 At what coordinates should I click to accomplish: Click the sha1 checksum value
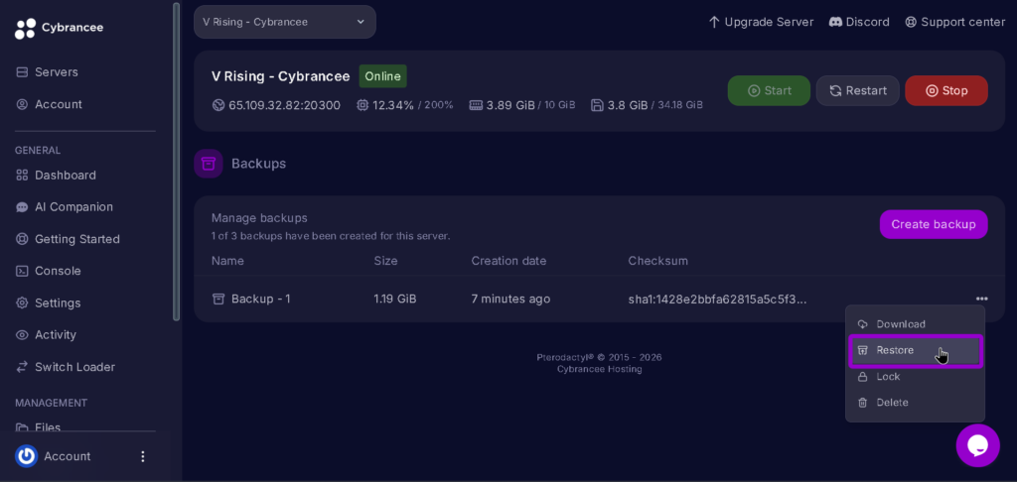[x=717, y=299]
